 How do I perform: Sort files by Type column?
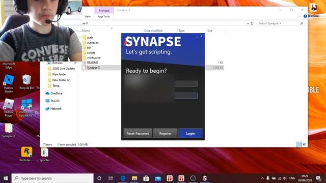coord(181,30)
